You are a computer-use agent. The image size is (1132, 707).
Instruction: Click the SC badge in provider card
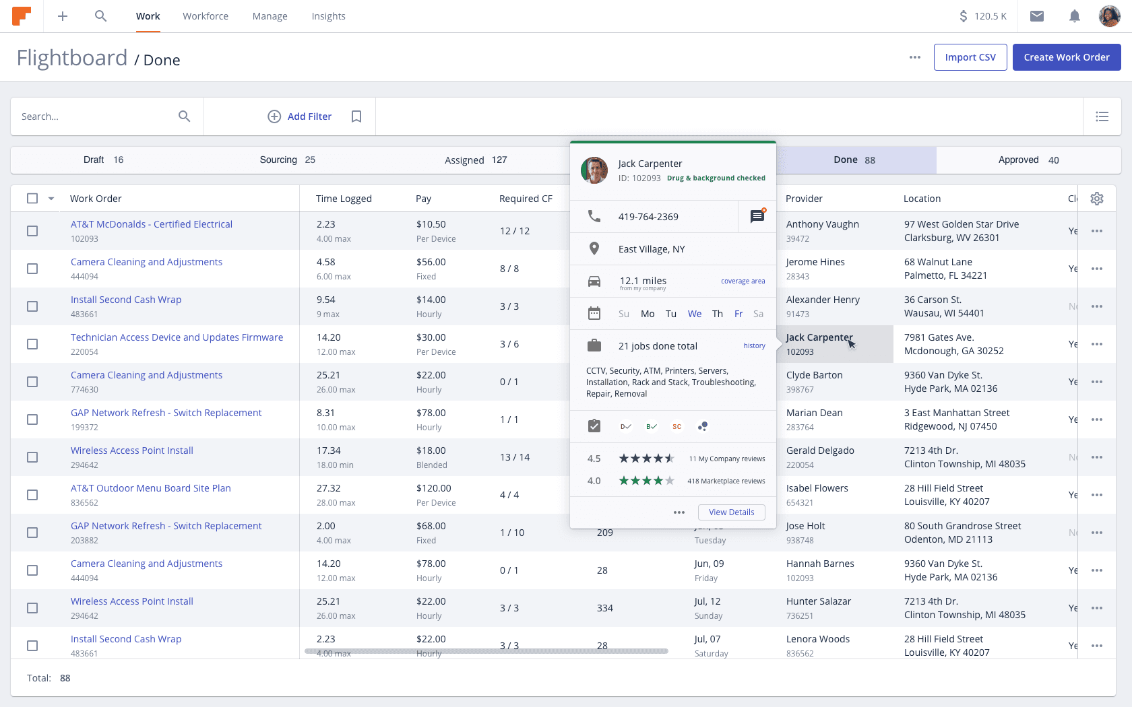coord(677,427)
